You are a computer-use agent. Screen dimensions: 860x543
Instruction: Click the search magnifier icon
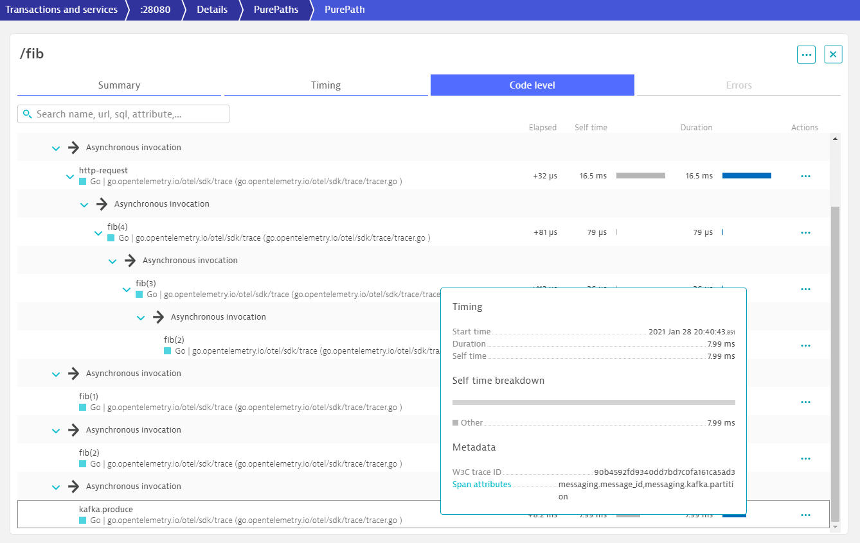pos(27,114)
